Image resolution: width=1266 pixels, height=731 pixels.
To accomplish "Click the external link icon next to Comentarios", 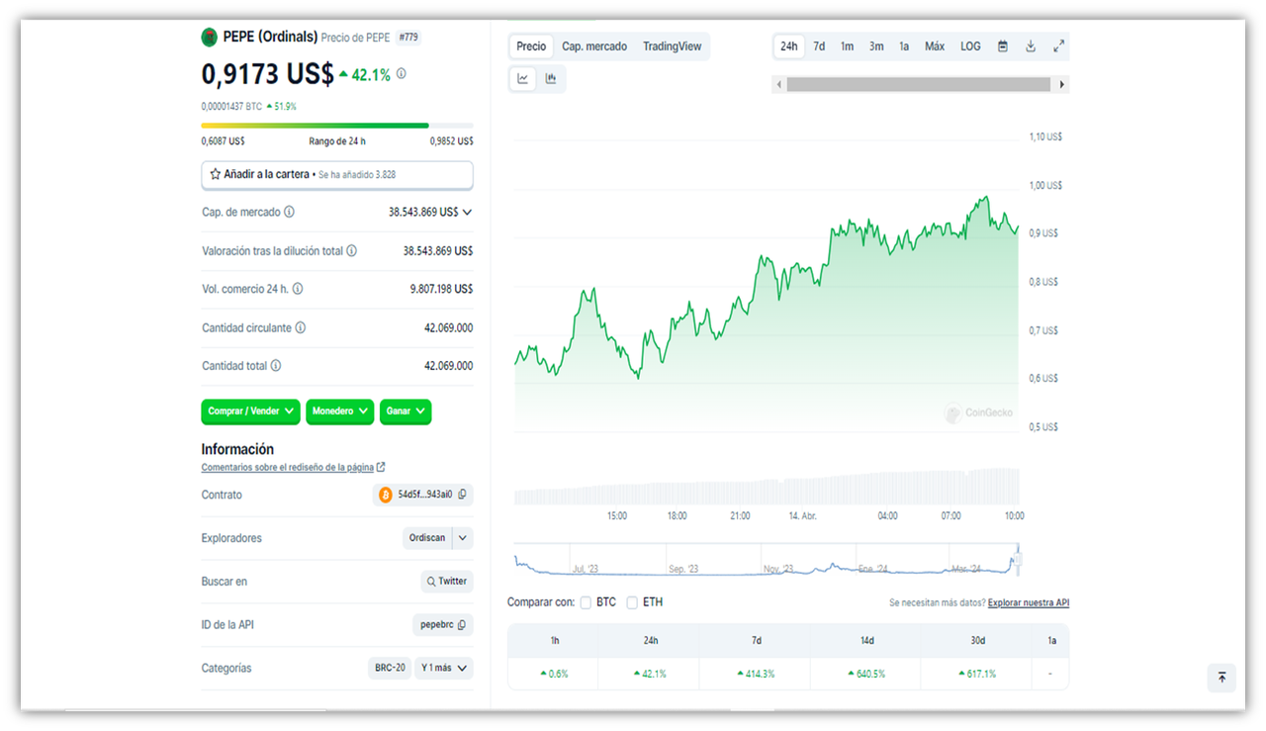I will (381, 467).
